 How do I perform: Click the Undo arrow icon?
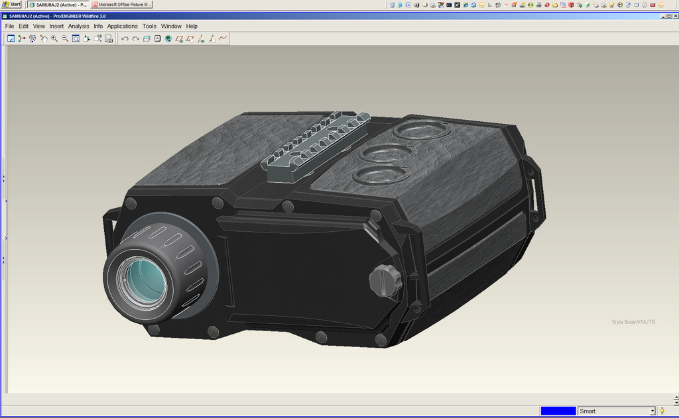tap(125, 38)
